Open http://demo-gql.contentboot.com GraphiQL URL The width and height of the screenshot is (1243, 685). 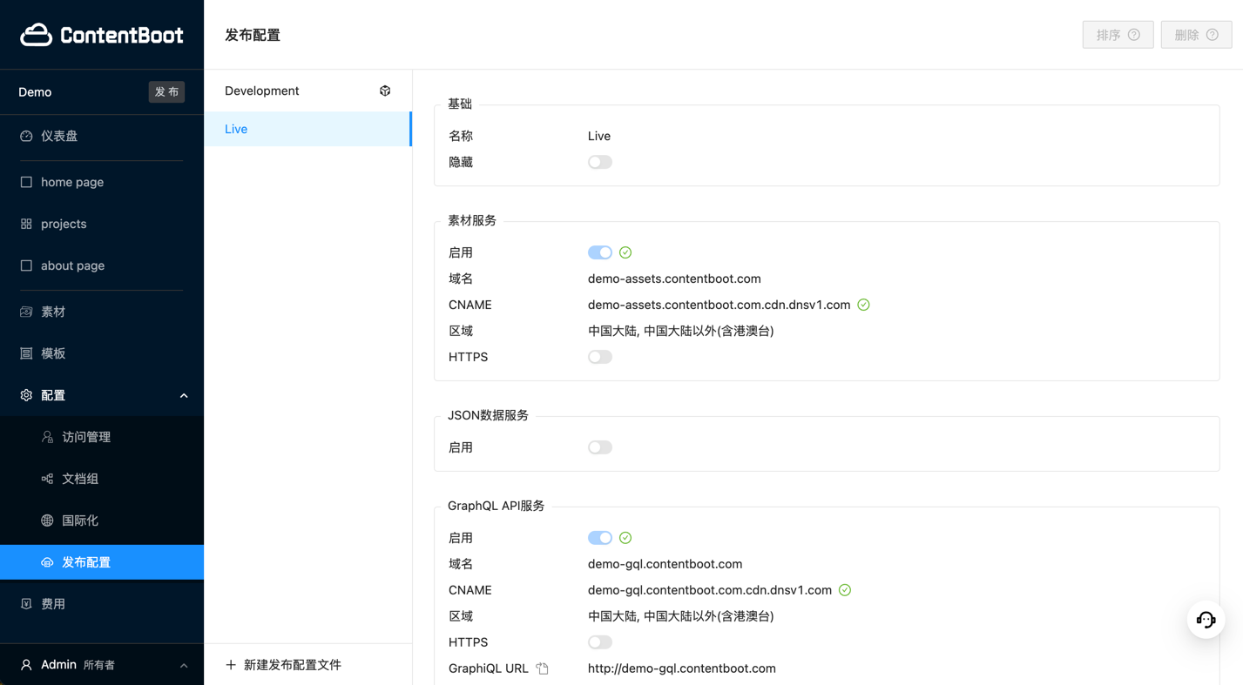[681, 668]
